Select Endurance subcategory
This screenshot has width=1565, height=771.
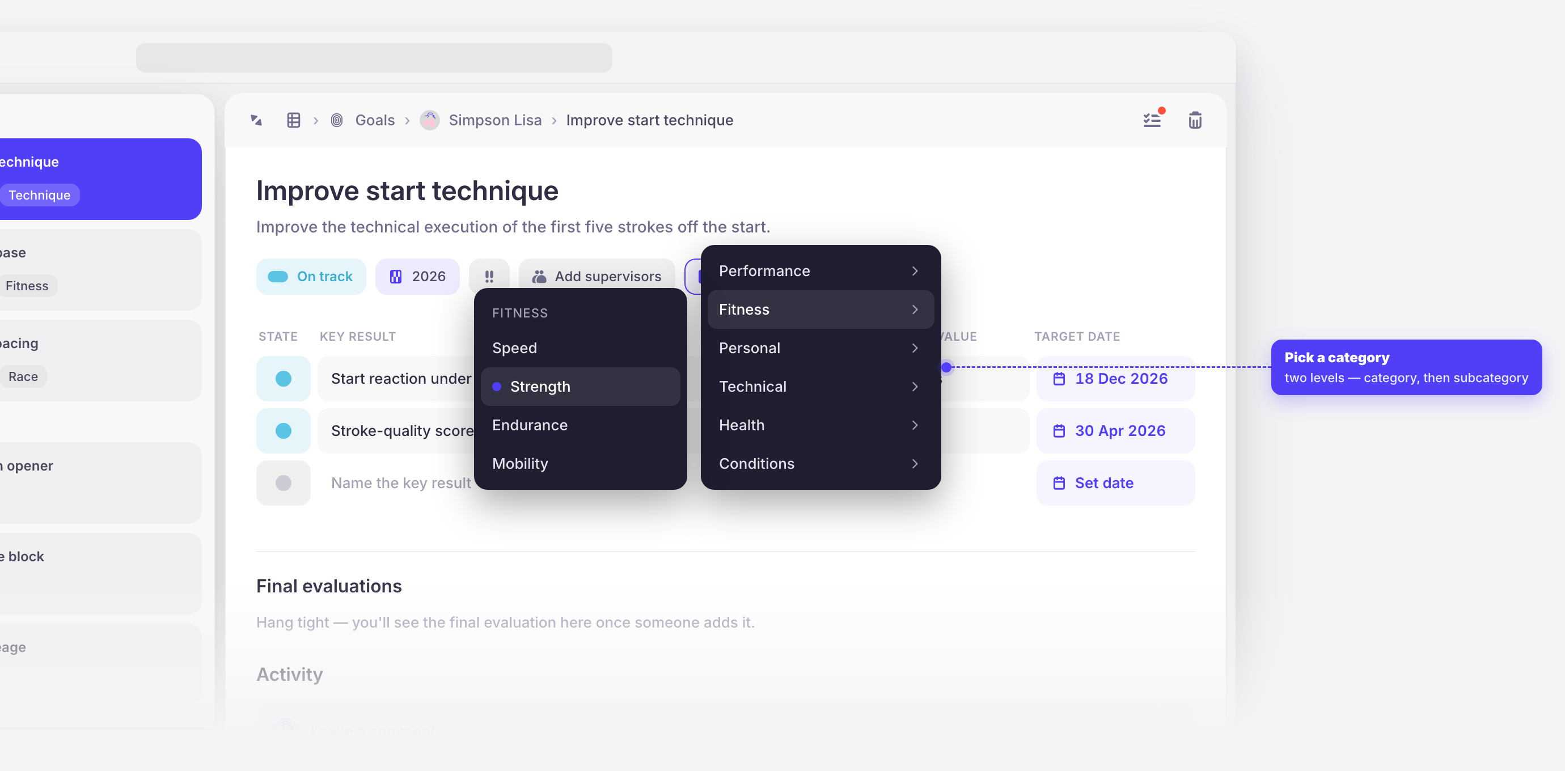580,425
